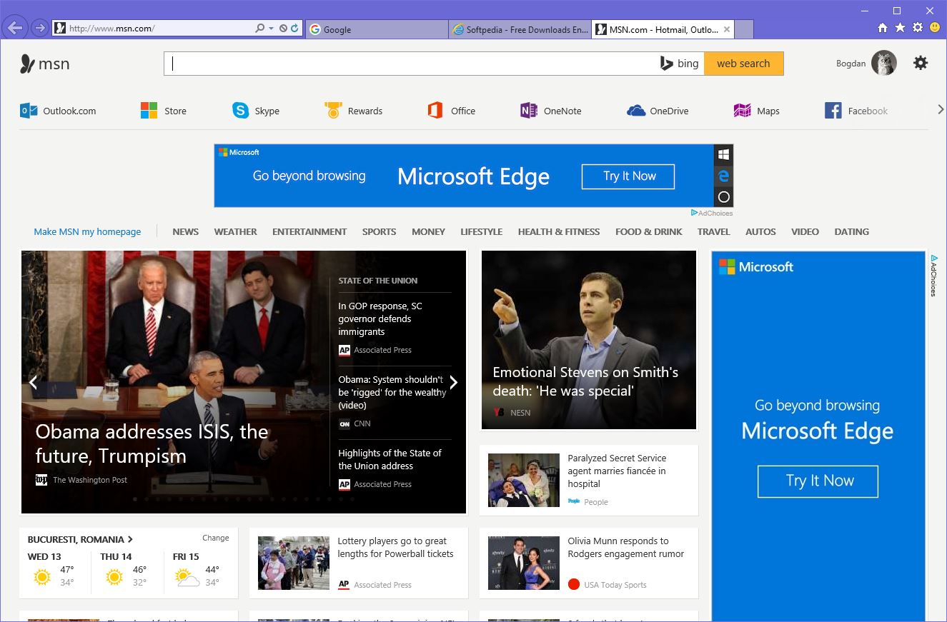
Task: Click Make MSN my homepage link
Action: click(x=87, y=231)
